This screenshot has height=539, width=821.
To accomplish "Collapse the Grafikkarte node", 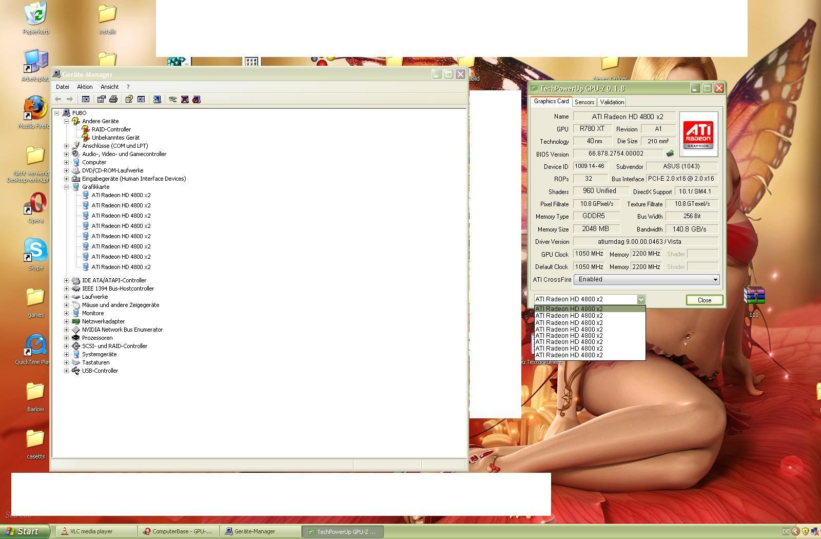I will [67, 187].
